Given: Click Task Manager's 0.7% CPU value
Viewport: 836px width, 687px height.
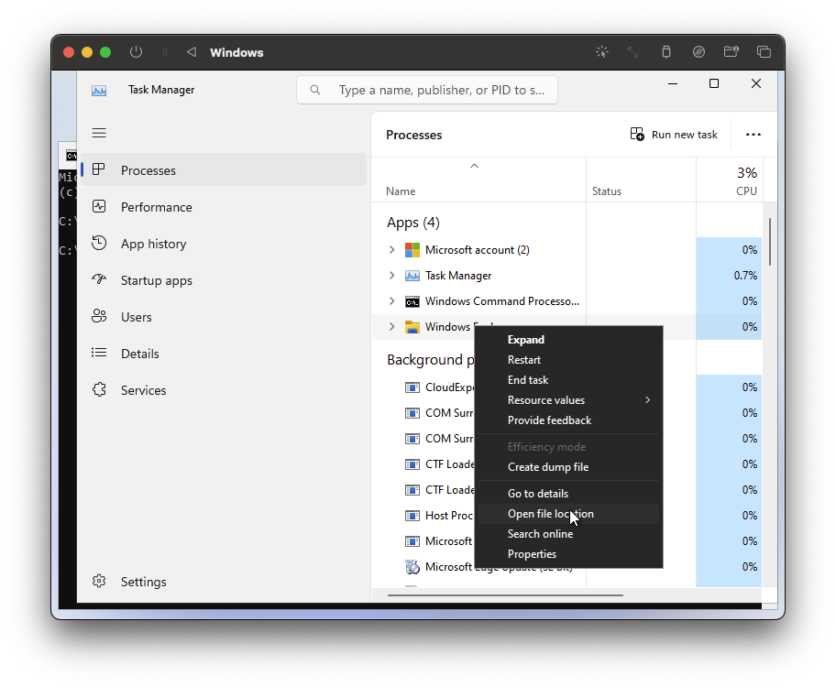Looking at the screenshot, I should (745, 276).
